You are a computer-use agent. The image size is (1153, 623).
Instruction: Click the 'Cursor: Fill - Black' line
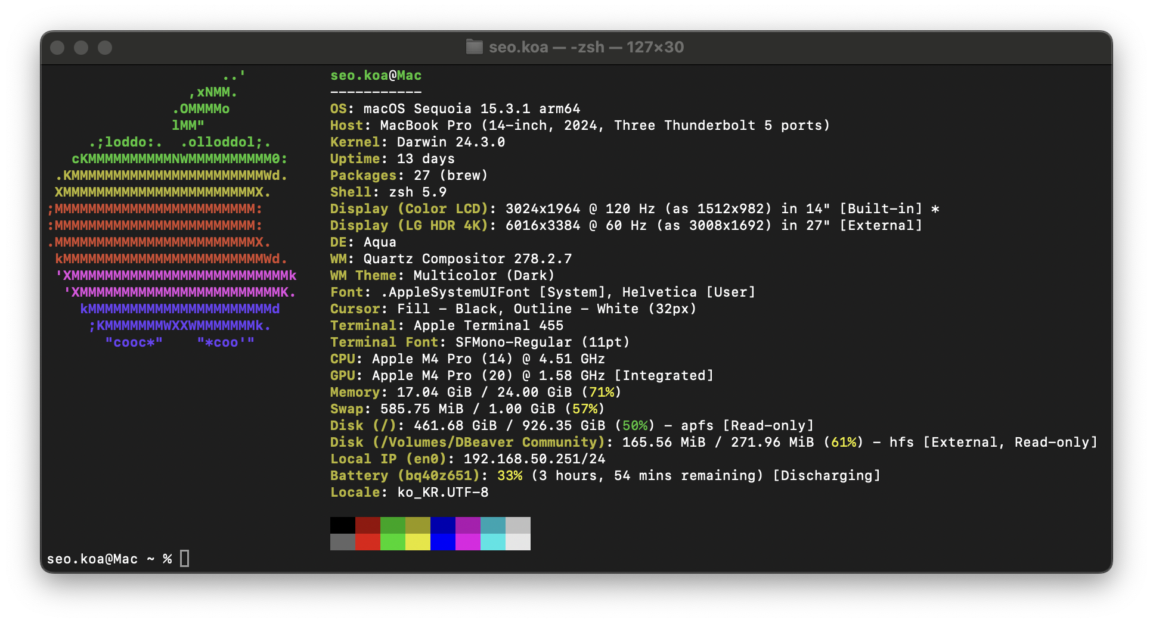[514, 309]
